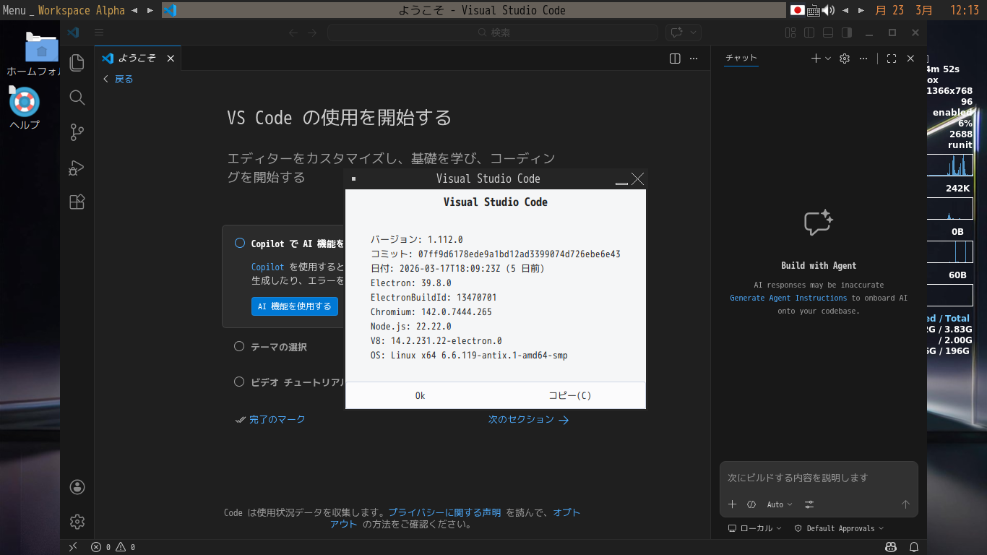The image size is (987, 555).
Task: Click the volume speaker icon in the system tray
Action: point(828,10)
